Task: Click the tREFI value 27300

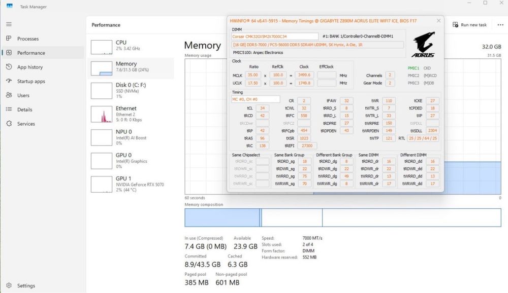Action: tap(307, 146)
